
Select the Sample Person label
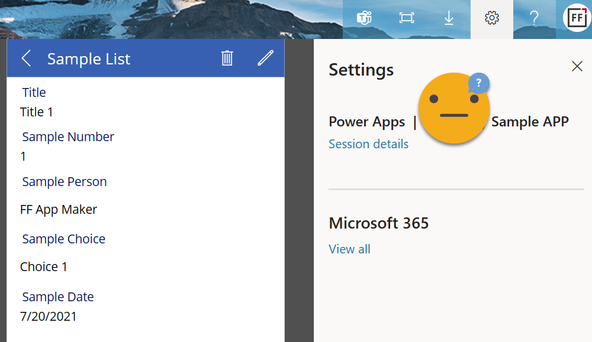65,181
